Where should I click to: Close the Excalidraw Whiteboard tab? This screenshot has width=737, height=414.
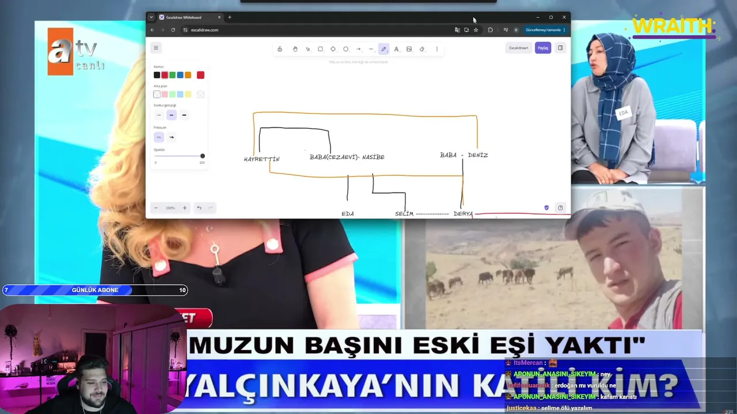pyautogui.click(x=219, y=17)
